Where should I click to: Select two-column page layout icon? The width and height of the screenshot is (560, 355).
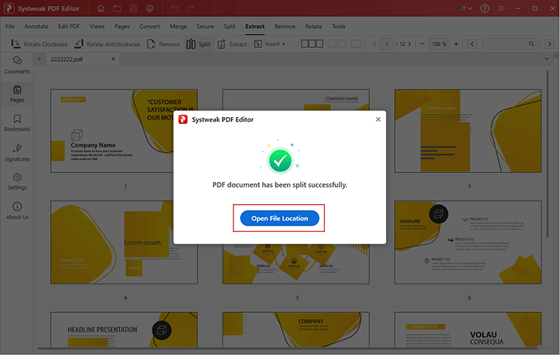click(x=337, y=43)
